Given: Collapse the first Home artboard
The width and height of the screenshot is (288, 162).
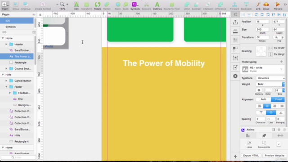Looking at the screenshot, I should point(3,38).
